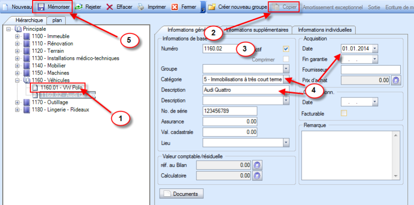Click in the Assurance amount field
Image resolution: width=414 pixels, height=205 pixels.
pos(230,122)
